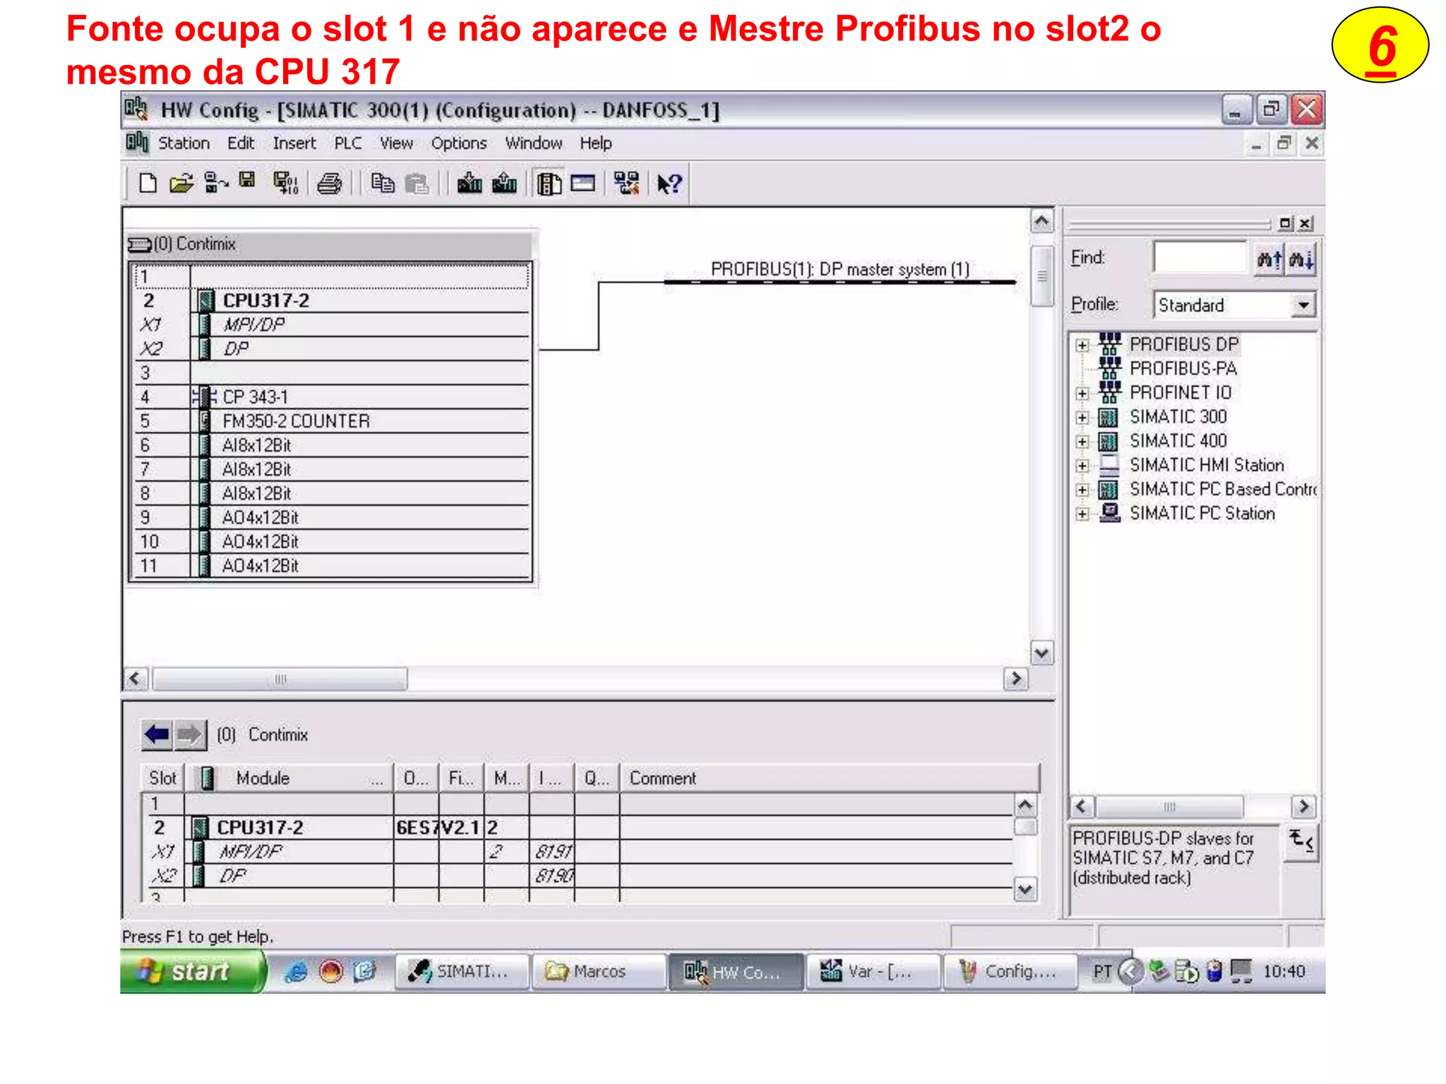The image size is (1446, 1084).
Task: Open the Profile Standard dropdown
Action: 1303,305
